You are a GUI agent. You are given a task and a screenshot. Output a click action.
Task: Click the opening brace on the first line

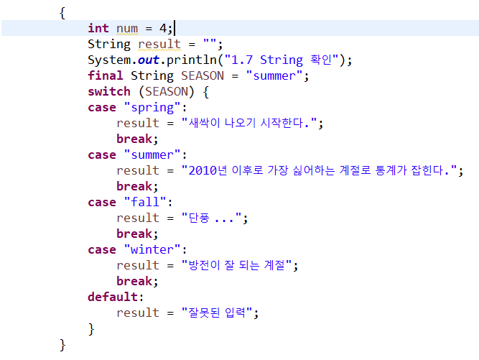(62, 13)
